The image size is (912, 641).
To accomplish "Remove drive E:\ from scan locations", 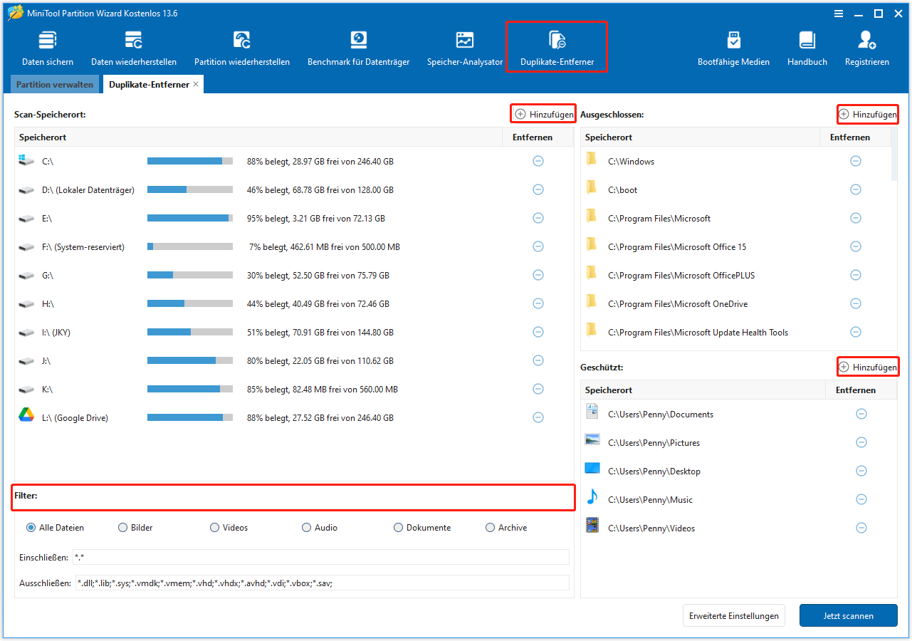I will point(538,218).
